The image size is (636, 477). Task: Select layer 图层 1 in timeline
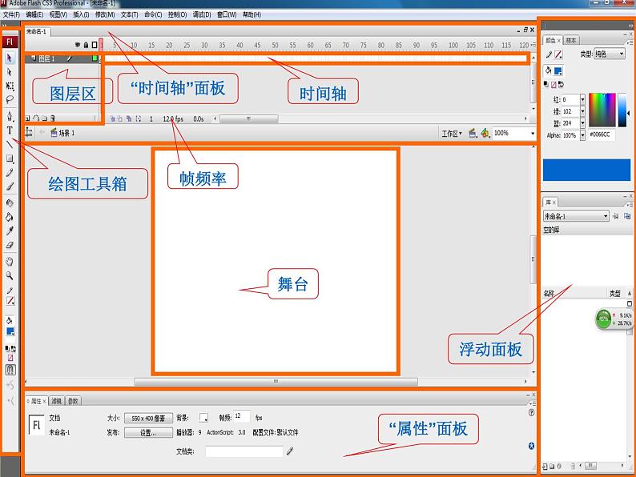point(46,58)
